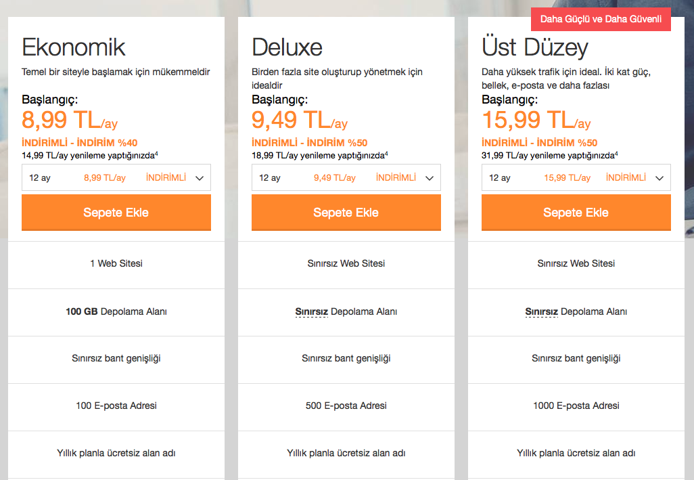Viewport: 694px width, 480px height.
Task: Click Sepete Ekle under the Deluxe plan
Action: (346, 213)
